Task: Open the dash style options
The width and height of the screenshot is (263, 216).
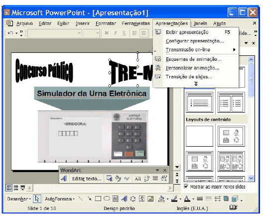Action: 209,199
